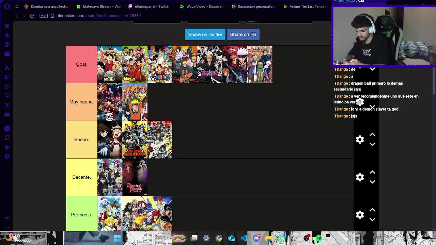Screen dimensions: 436x245
Task: Select the Jujutsu Kaisen thumbnail
Action: (x=235, y=64)
